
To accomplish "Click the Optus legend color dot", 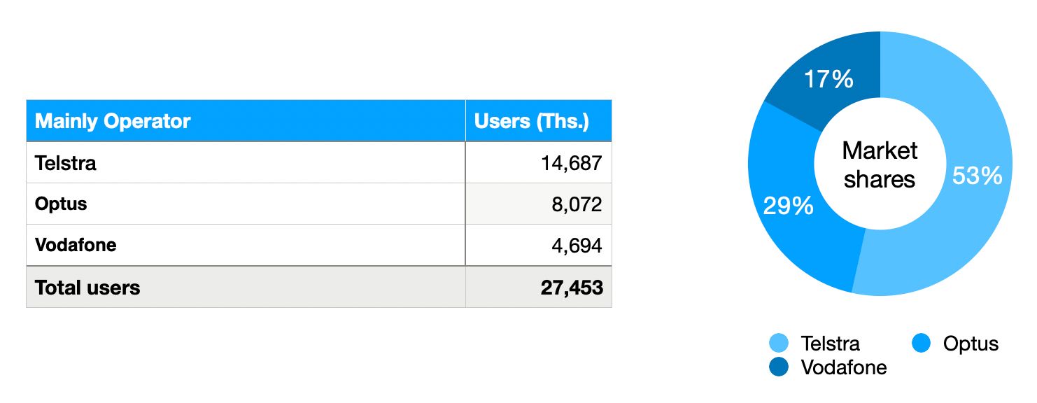I will click(x=922, y=344).
